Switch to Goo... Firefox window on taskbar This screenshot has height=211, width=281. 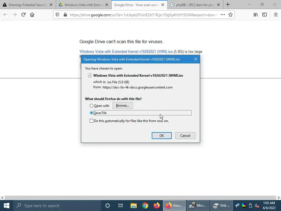(x=174, y=206)
